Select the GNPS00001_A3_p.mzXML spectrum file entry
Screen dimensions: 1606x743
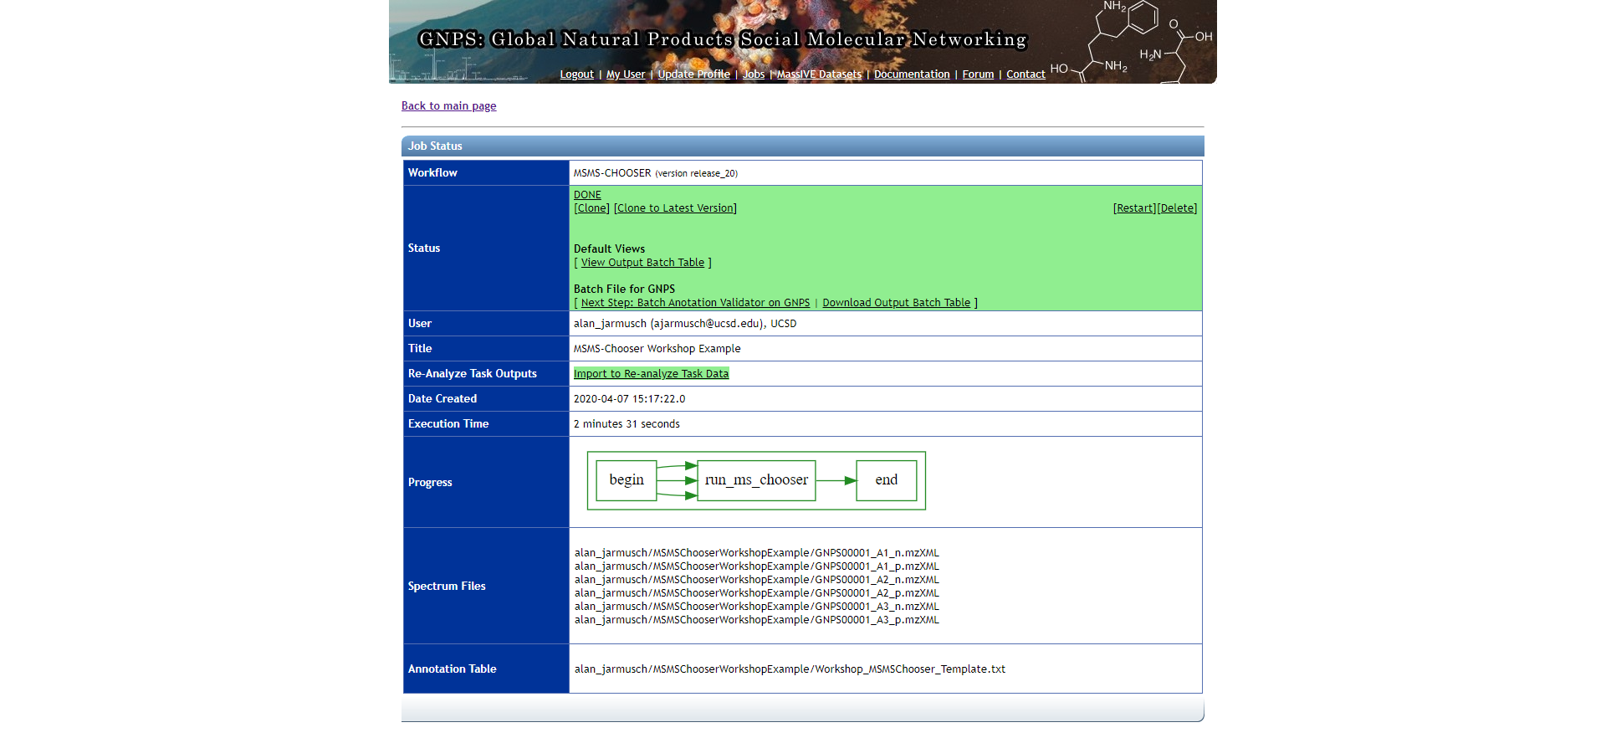pyautogui.click(x=757, y=620)
